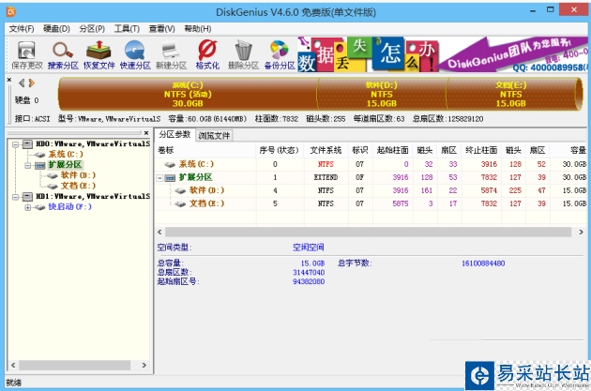Select the 软件(D:) partition bar segment
Screen dimensions: 591x391
pos(382,94)
